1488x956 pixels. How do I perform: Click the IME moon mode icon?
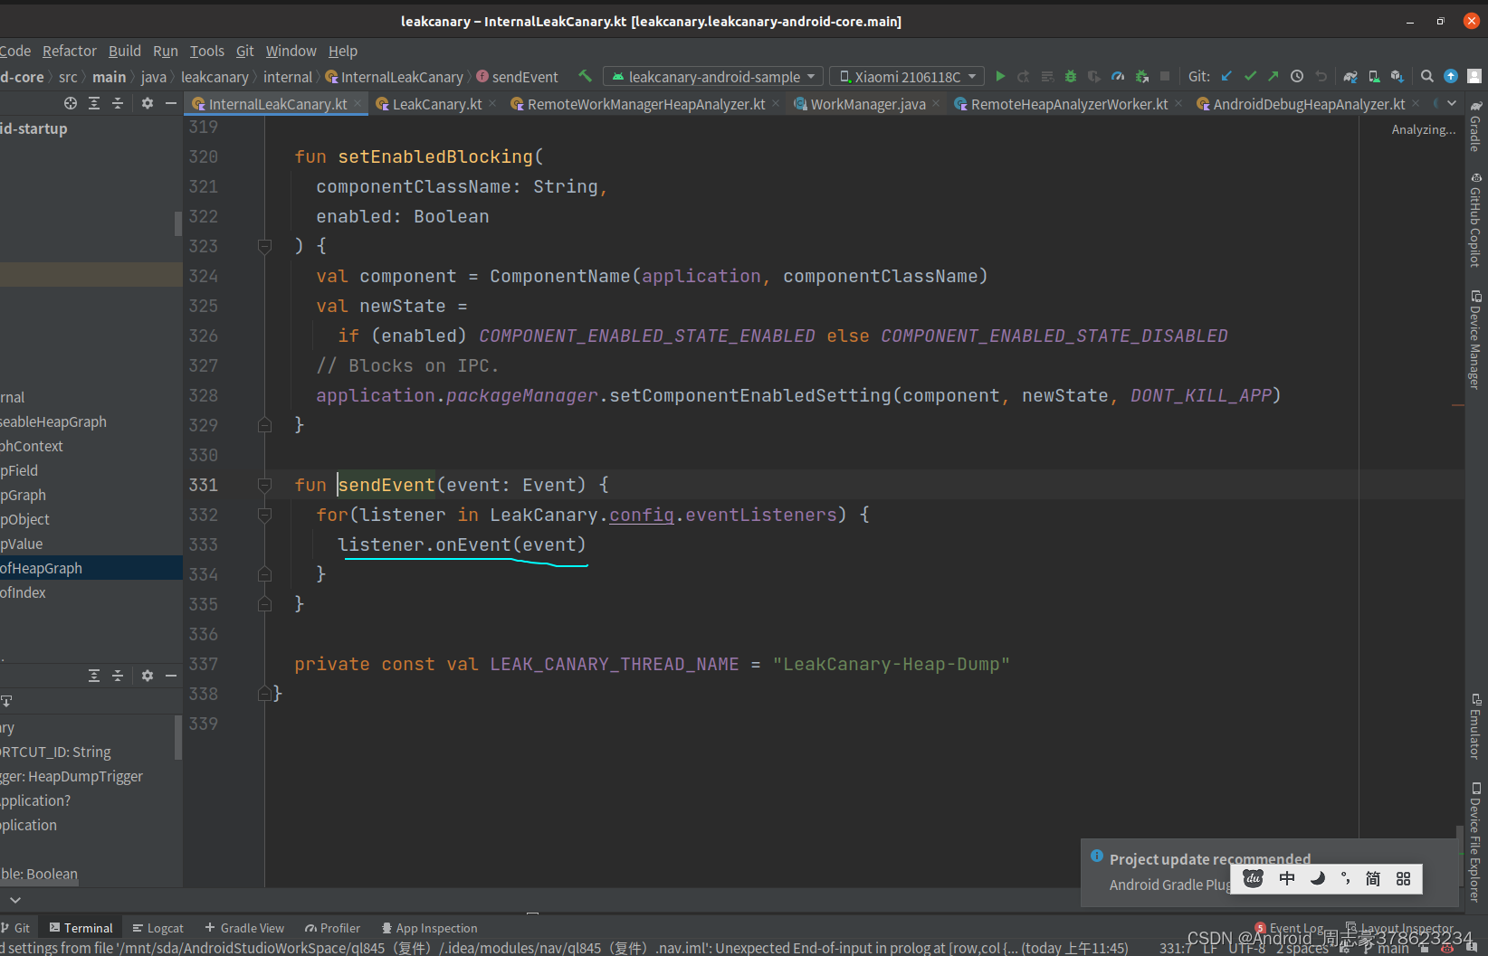coord(1318,878)
